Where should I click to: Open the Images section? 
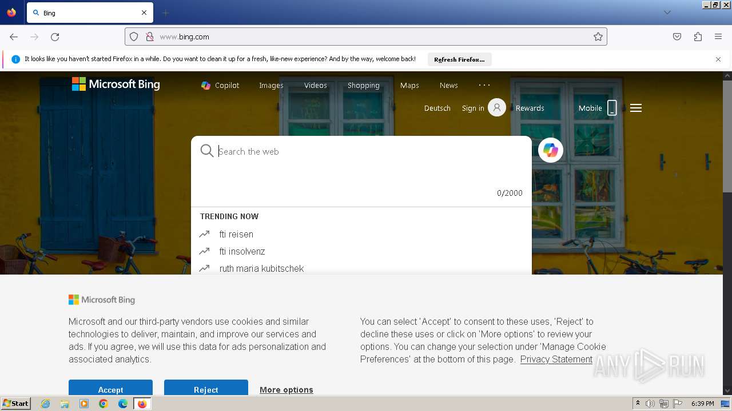271,85
